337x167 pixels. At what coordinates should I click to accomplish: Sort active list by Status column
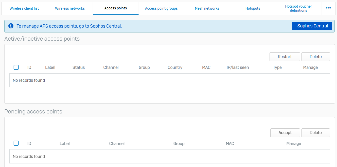tap(79, 68)
